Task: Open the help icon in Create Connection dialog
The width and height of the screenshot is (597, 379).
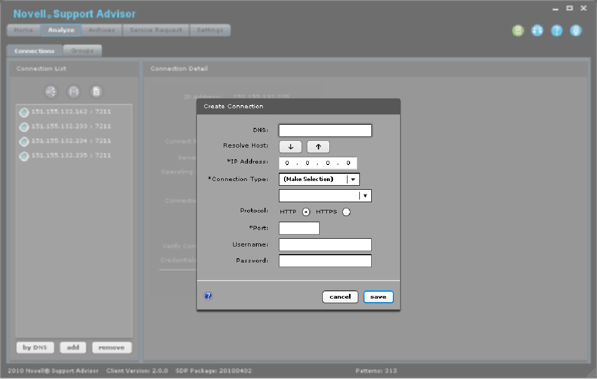Action: (x=208, y=296)
